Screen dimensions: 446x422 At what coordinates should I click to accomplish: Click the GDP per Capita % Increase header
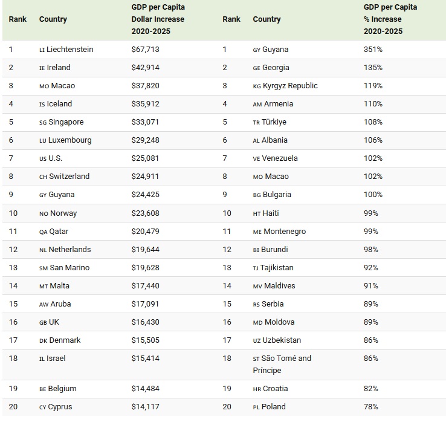point(390,19)
